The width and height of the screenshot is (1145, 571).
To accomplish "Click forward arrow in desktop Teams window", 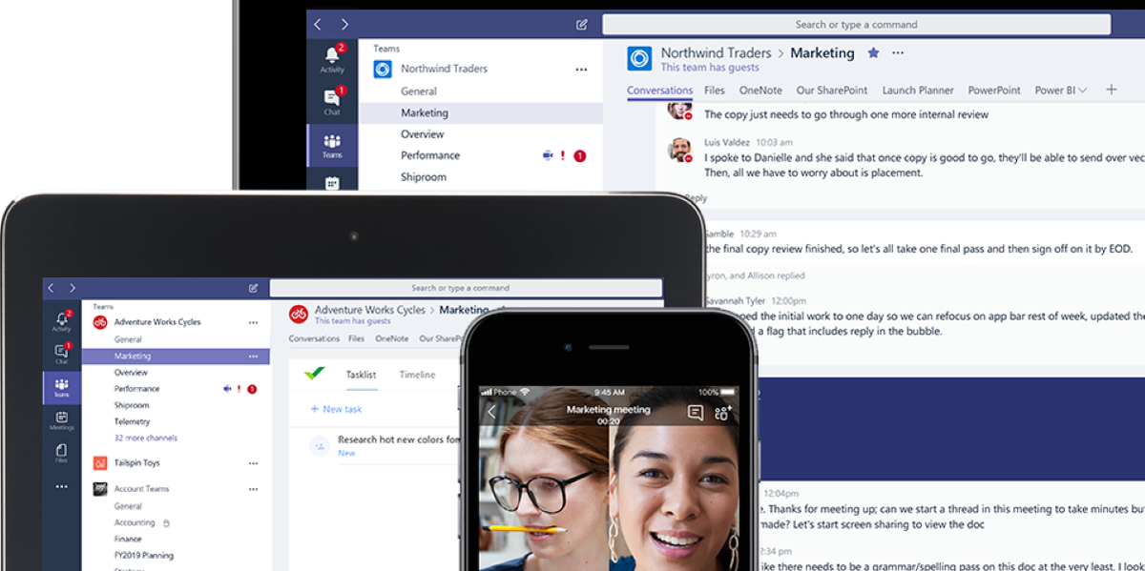I will (344, 24).
